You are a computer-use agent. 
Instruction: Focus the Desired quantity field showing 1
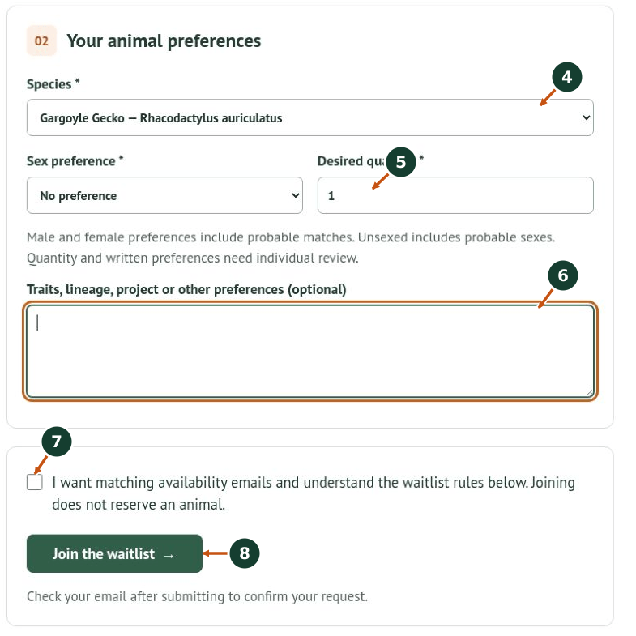click(x=455, y=195)
